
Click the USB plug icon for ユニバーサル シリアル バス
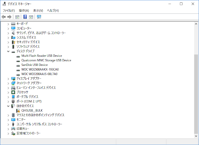(13, 124)
